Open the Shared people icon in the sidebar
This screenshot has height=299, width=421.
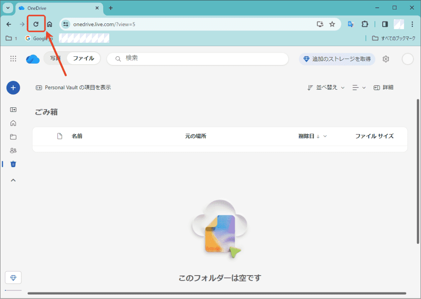point(13,151)
